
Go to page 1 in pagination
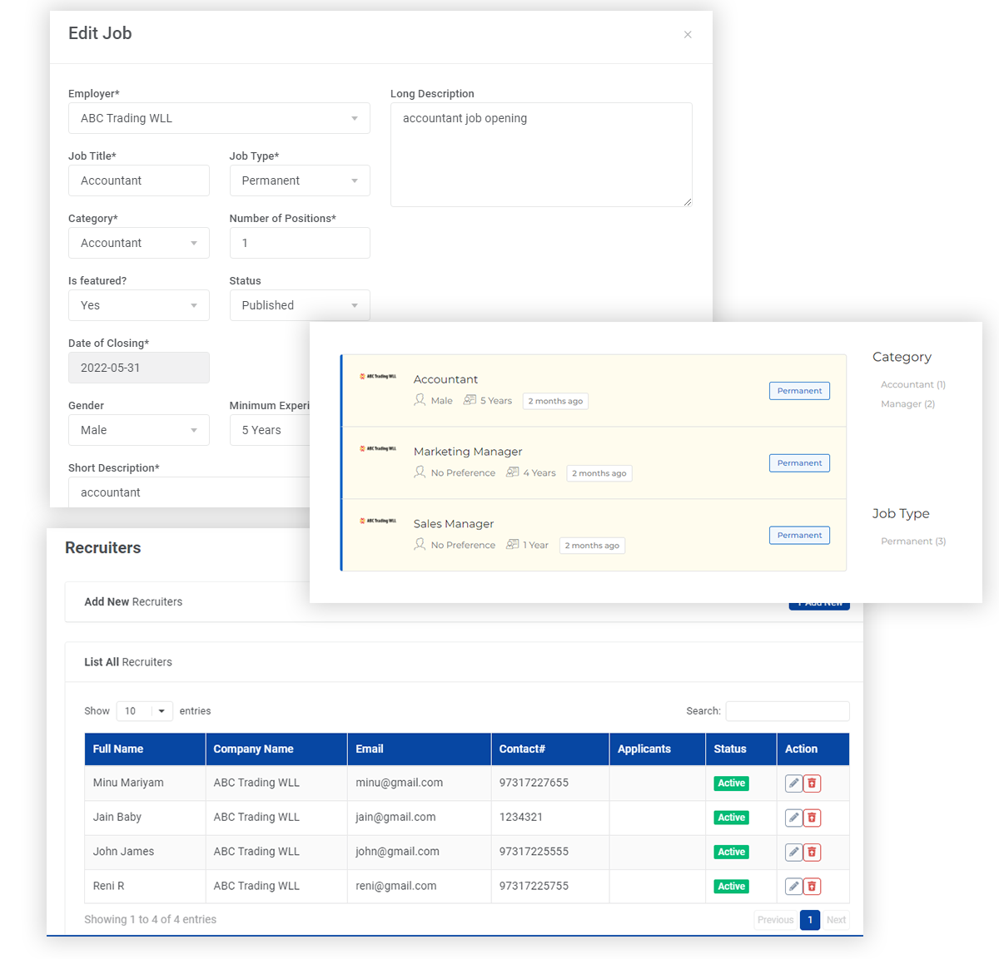[x=809, y=920]
